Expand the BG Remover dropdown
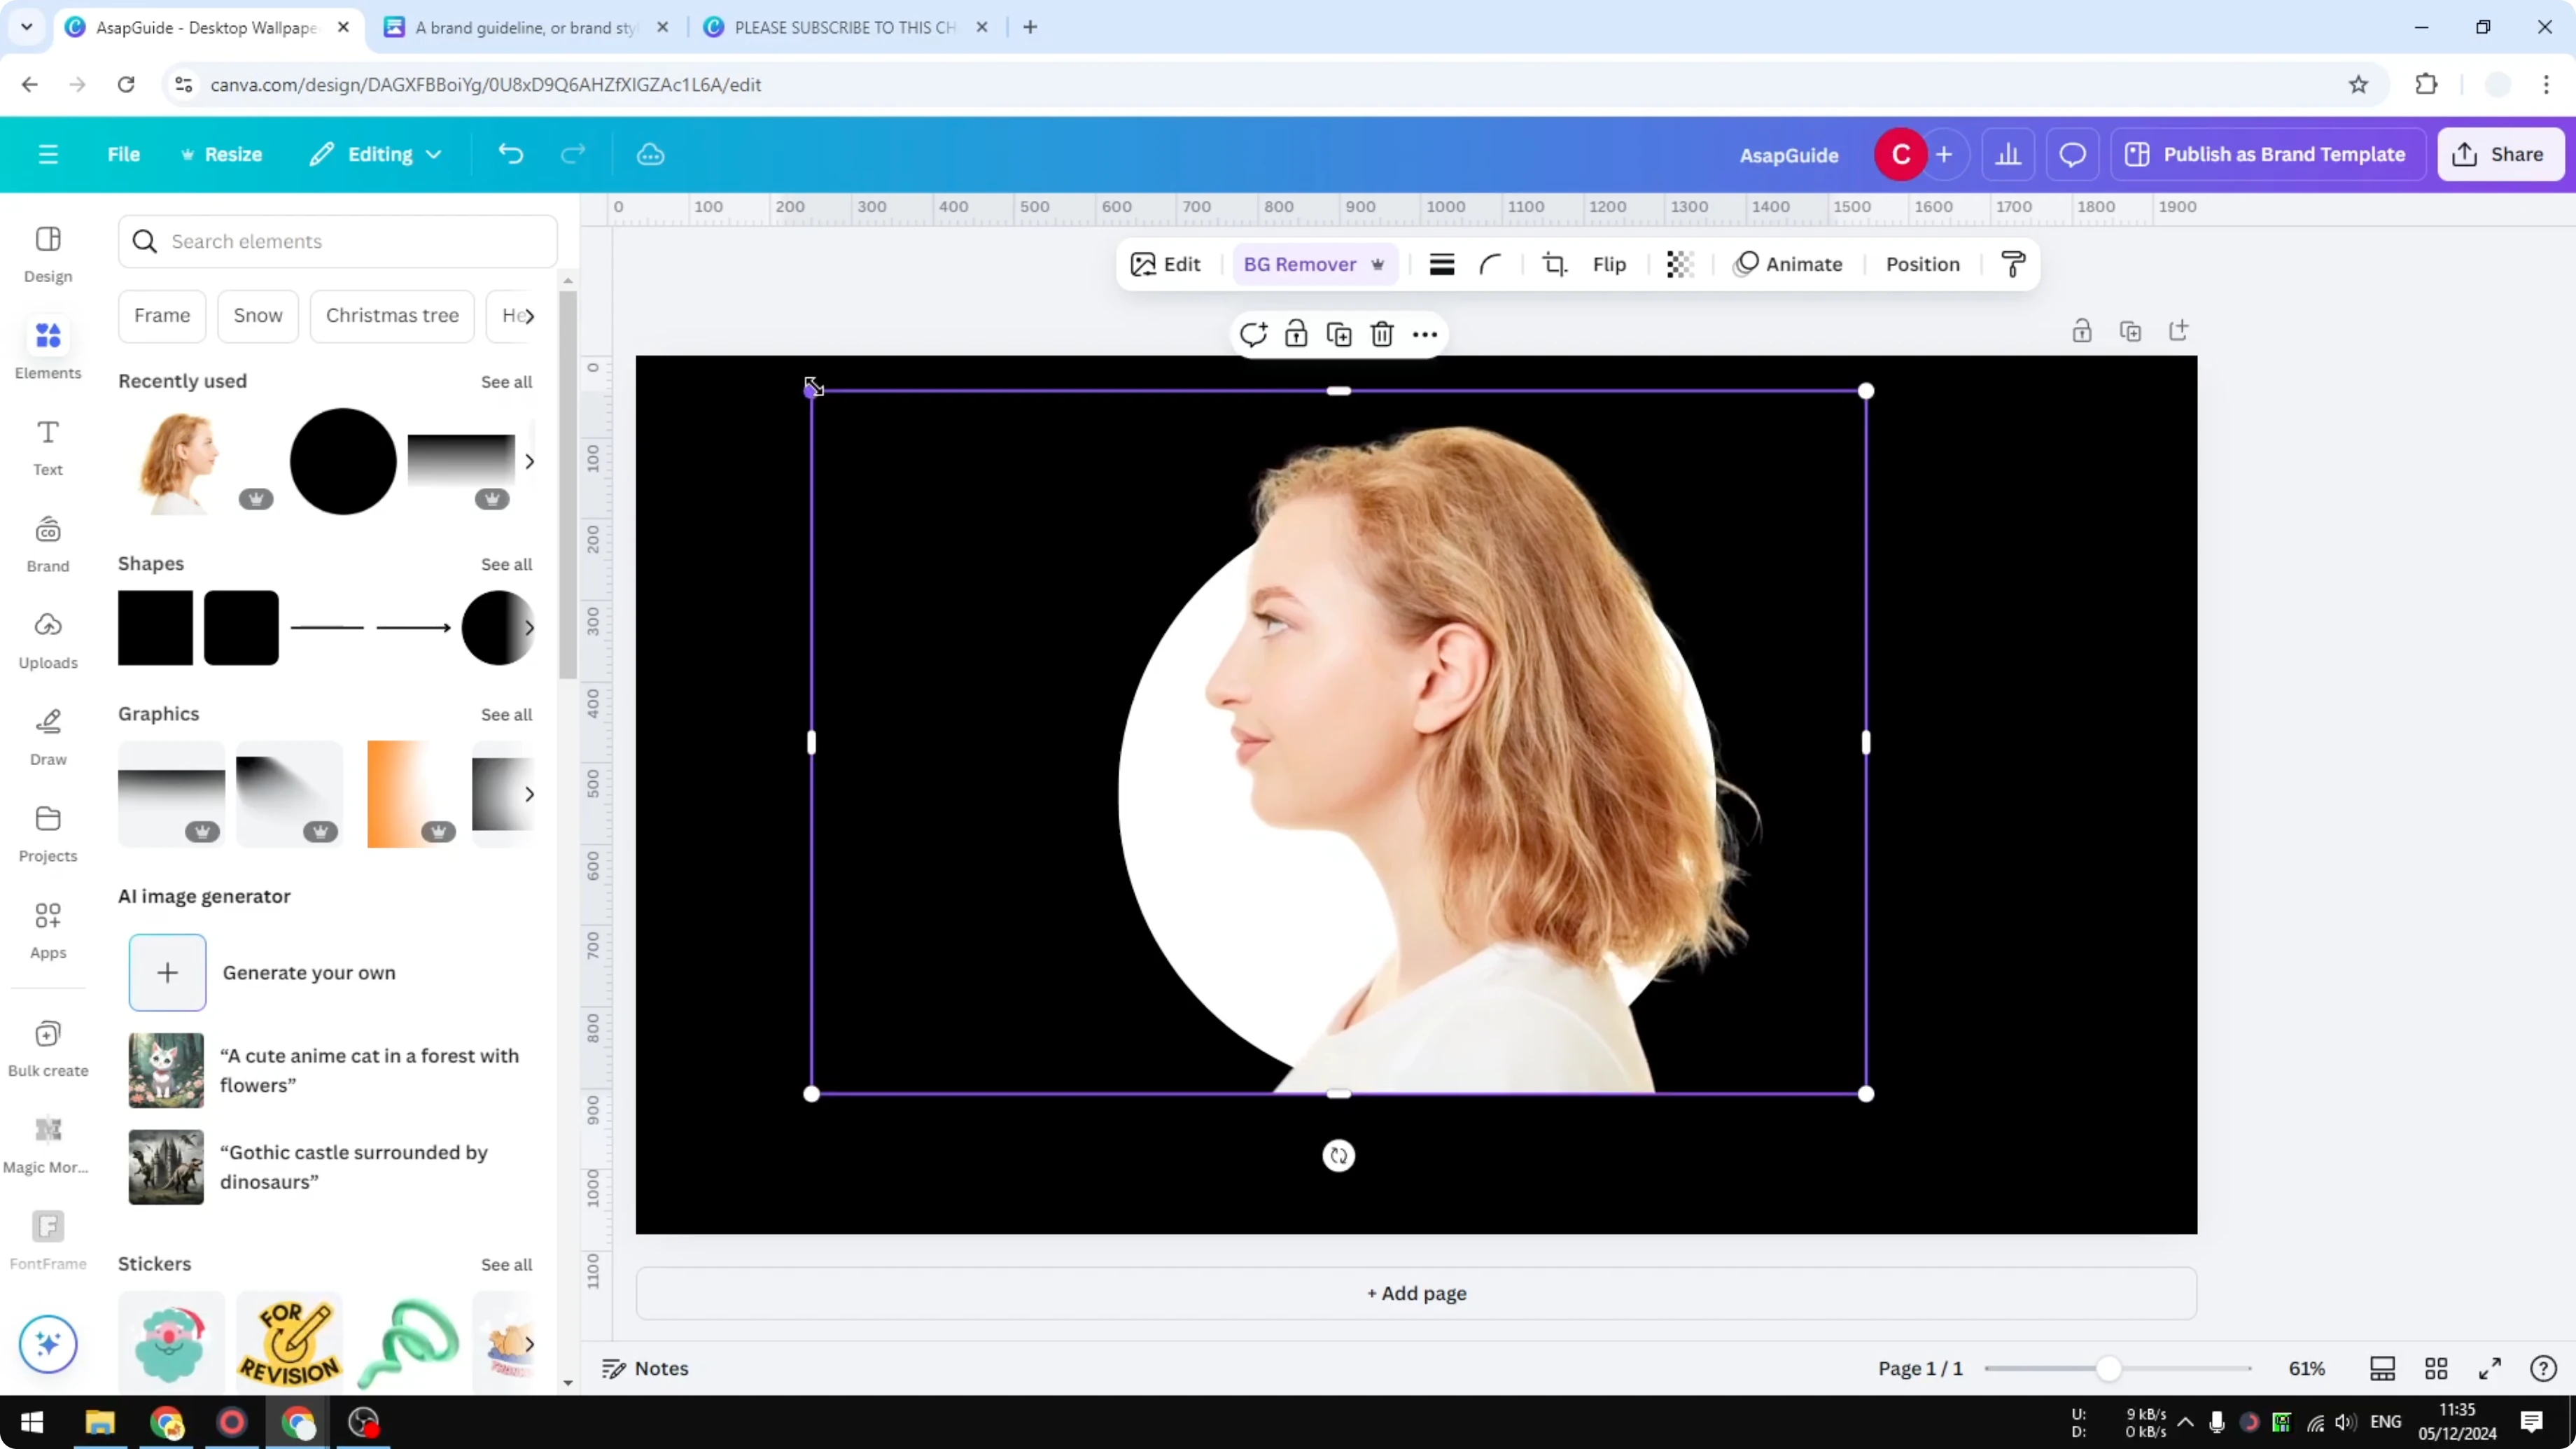The height and width of the screenshot is (1449, 2576). [1379, 264]
